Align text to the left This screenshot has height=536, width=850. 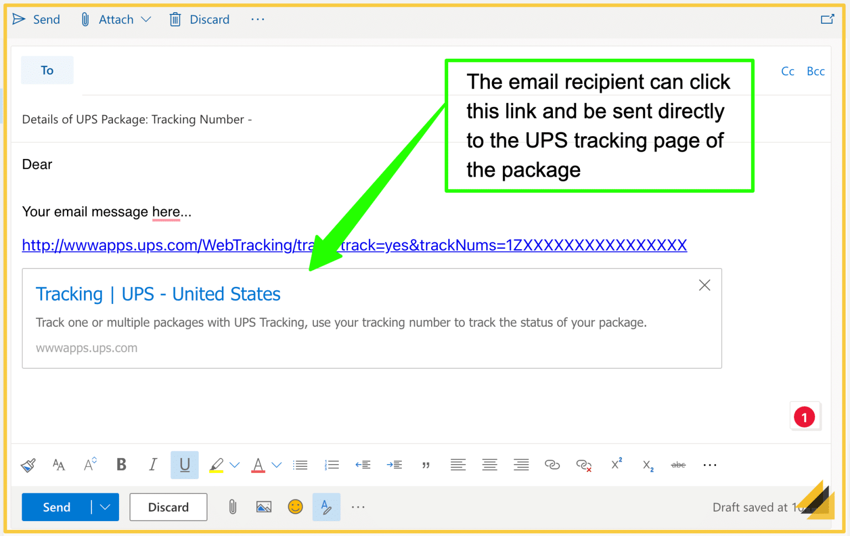pyautogui.click(x=458, y=465)
